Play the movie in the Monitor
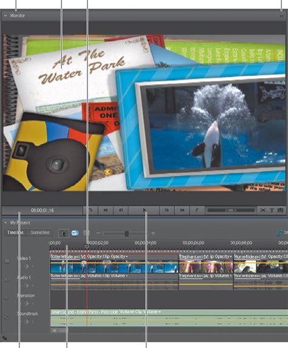Screen dimensions: 288x348 coord(144,210)
